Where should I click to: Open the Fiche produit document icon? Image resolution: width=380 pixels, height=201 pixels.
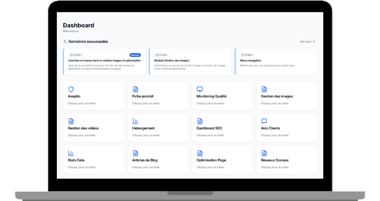pos(135,89)
